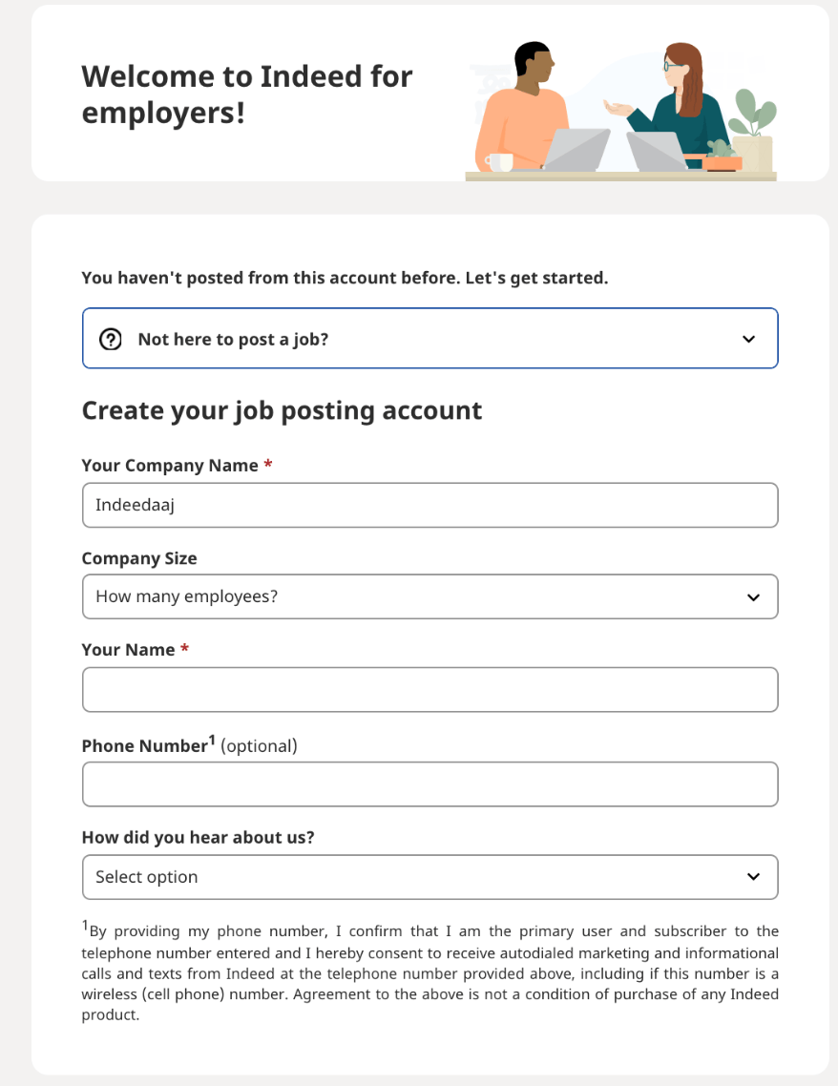Screen dimensions: 838x1086
Task: Select the 'How many employees?' combo box
Action: pos(430,596)
